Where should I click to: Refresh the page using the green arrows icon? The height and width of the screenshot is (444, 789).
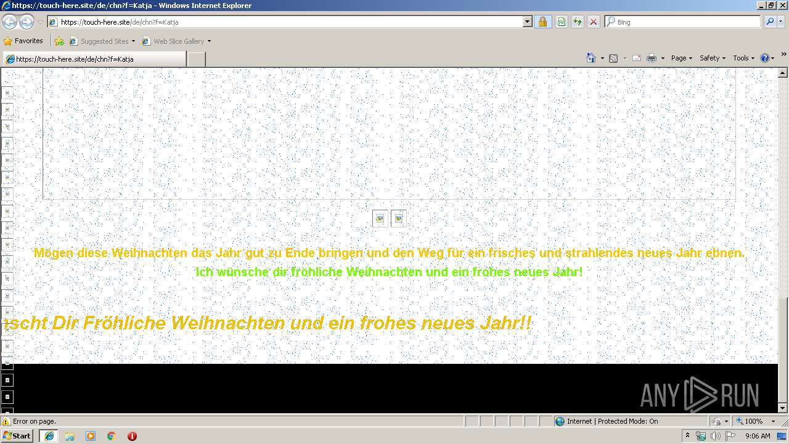point(578,22)
